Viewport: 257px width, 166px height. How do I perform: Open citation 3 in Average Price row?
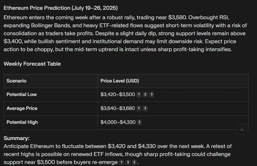145,108
